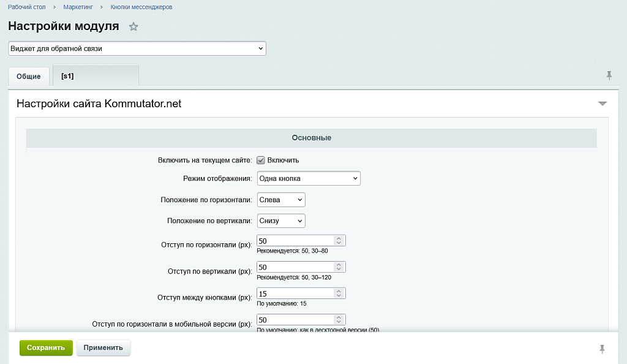Open "Маркетинг" breadcrumb link

78,7
